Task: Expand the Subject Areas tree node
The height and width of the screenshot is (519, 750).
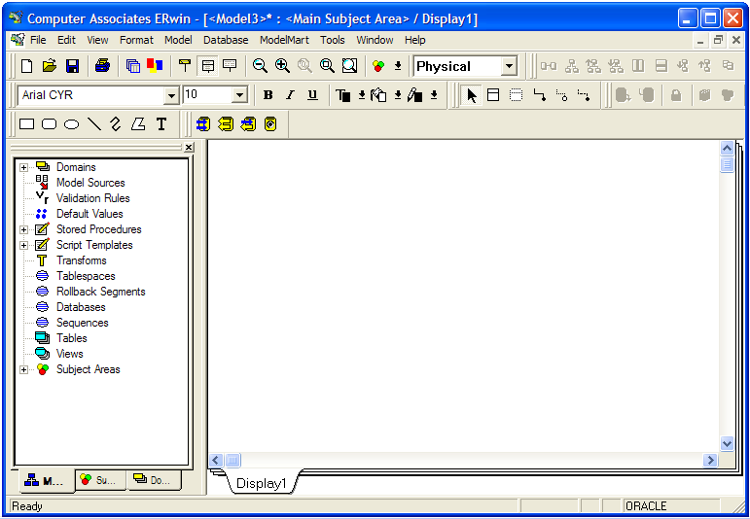Action: click(x=23, y=369)
